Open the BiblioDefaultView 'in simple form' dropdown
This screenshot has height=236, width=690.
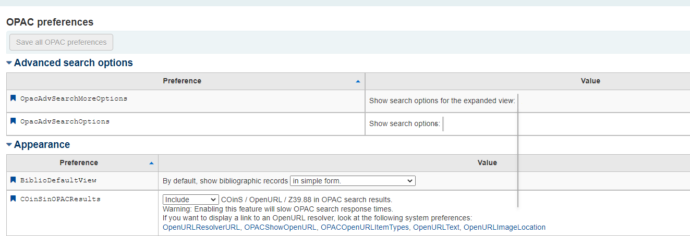click(x=353, y=181)
